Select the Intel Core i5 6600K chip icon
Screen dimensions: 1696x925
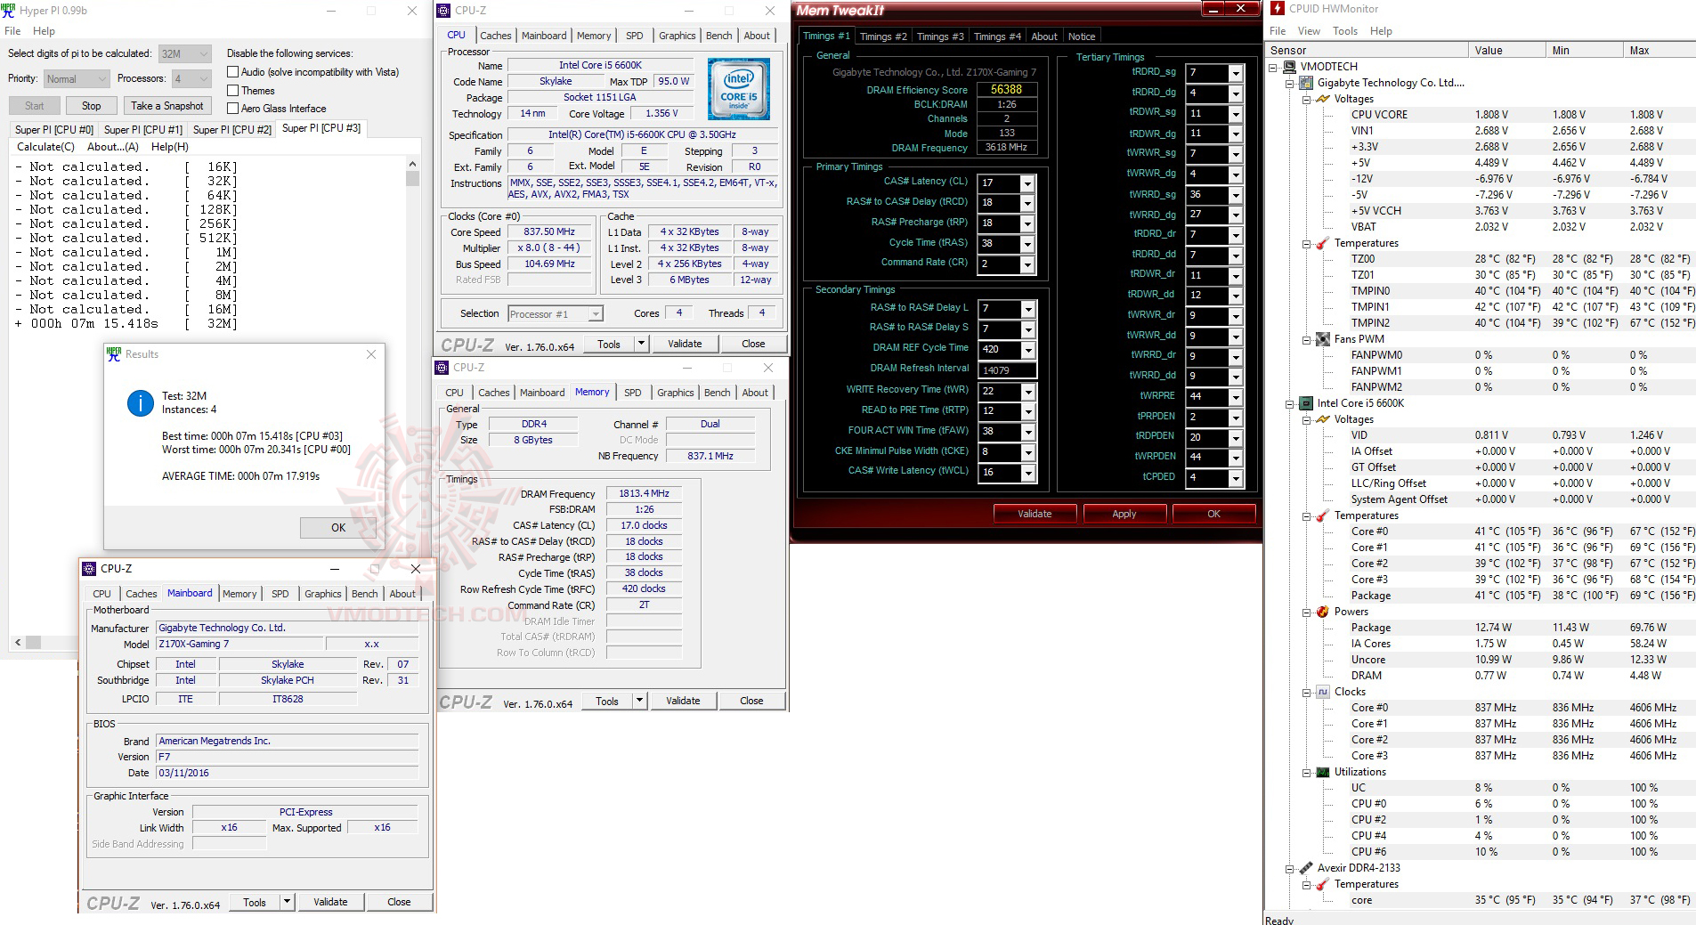[1306, 403]
